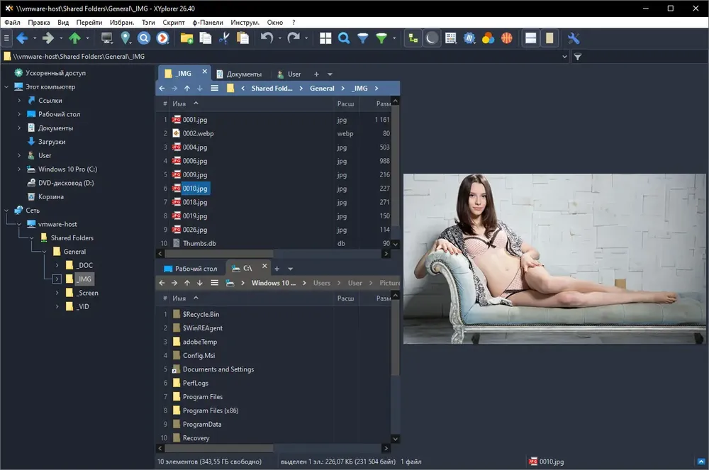709x470 pixels.
Task: Toggle the dark mode moon button
Action: pos(431,38)
